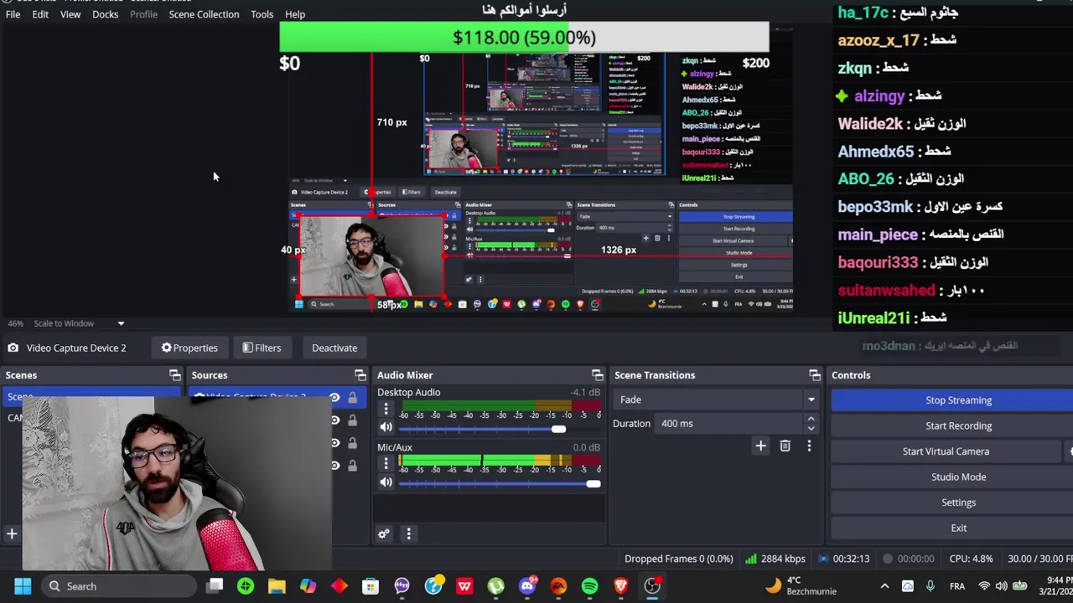Open the OBS Studio taskbar icon

pyautogui.click(x=652, y=586)
